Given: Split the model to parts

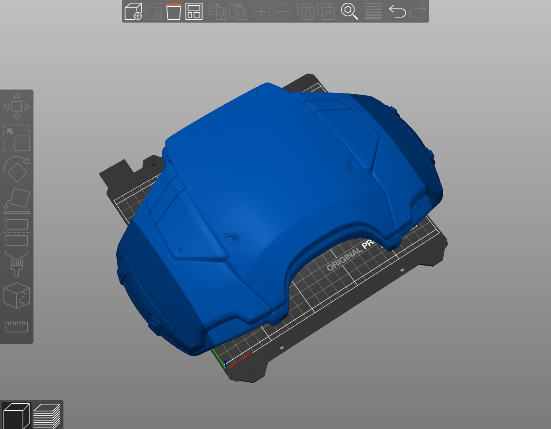Looking at the screenshot, I should point(326,11).
